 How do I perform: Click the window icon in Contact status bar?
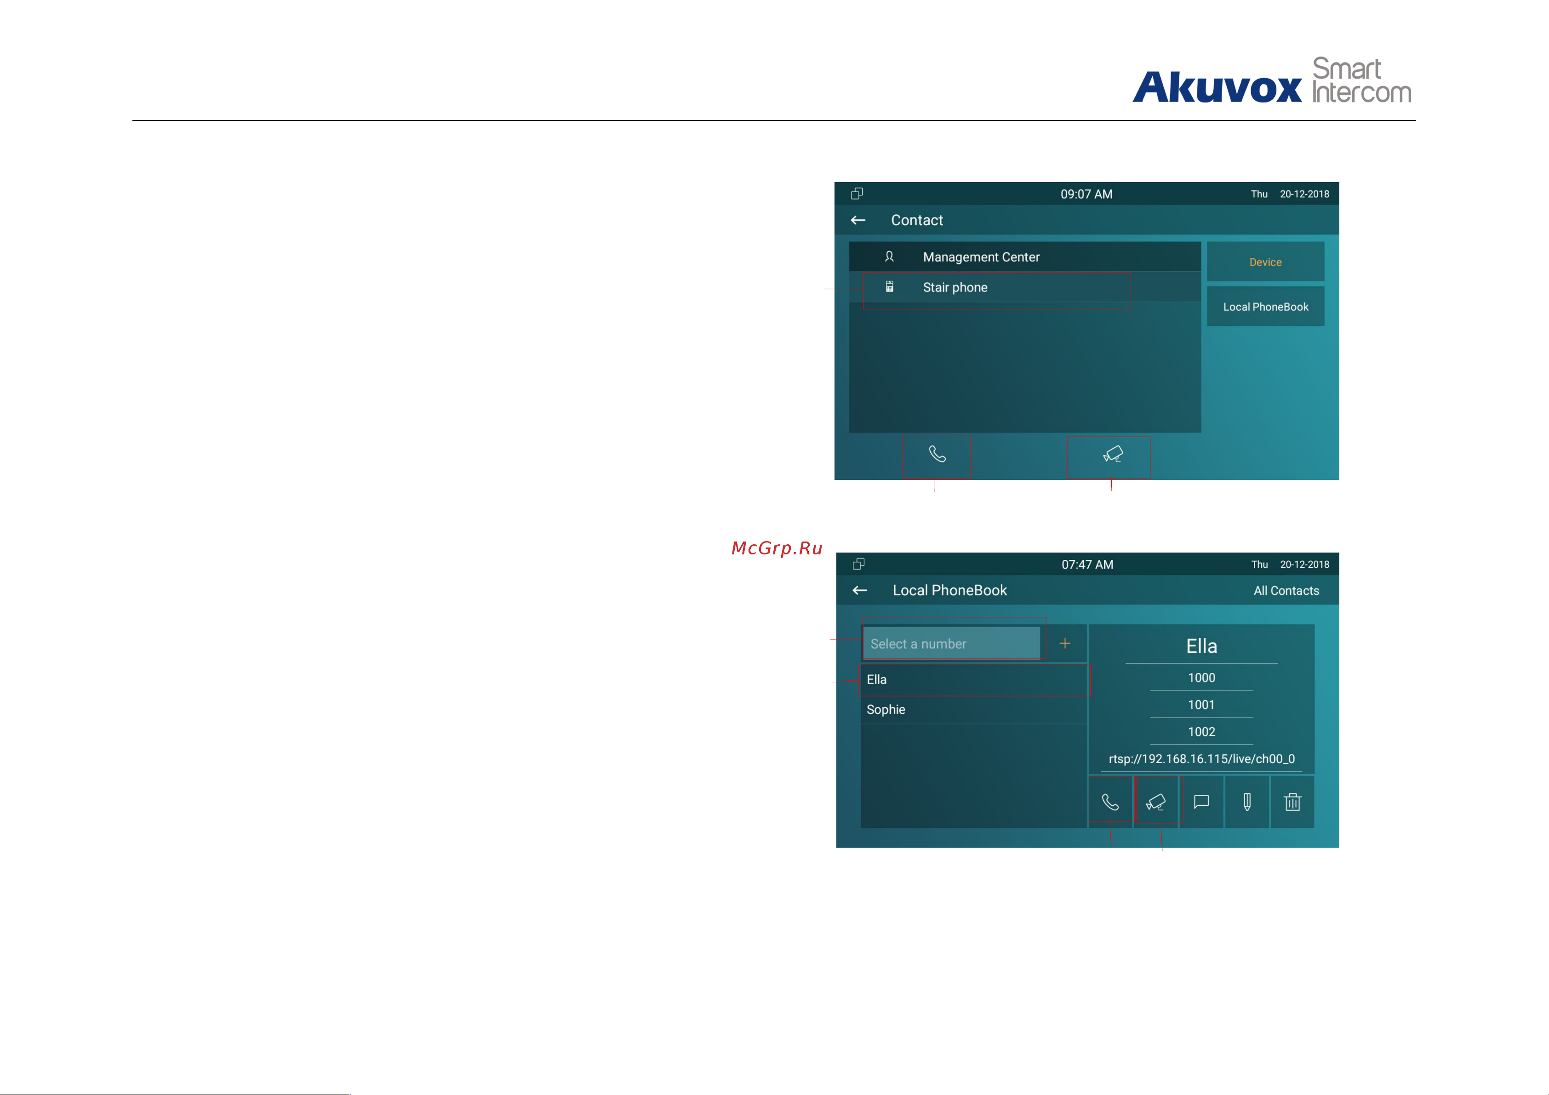click(857, 194)
